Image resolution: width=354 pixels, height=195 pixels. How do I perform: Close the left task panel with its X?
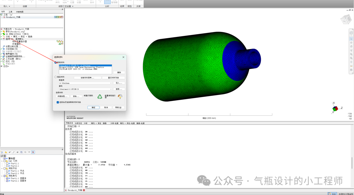62,9
